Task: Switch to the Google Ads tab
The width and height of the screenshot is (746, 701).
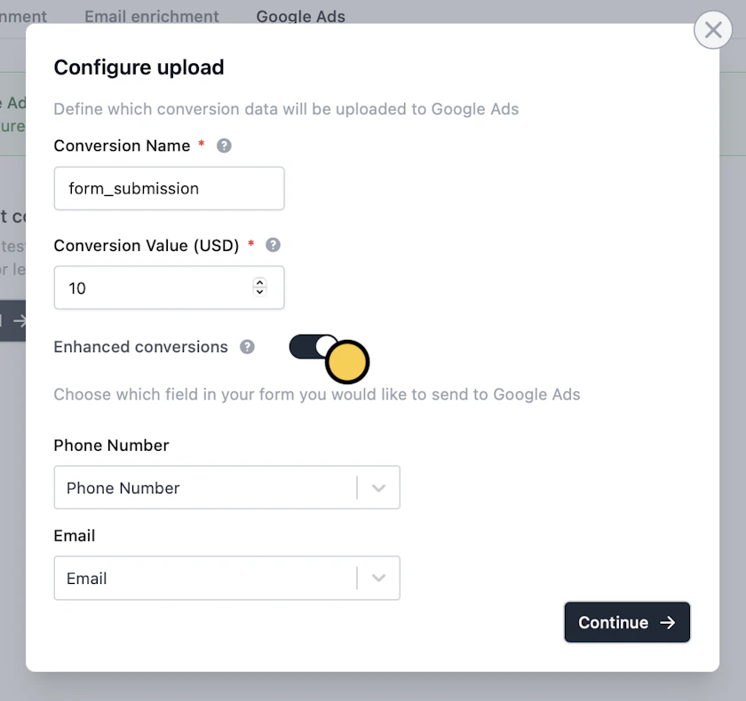Action: click(300, 16)
